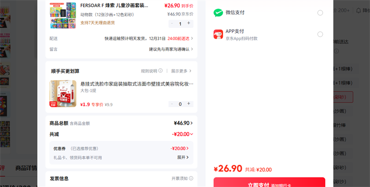The height and width of the screenshot is (187, 370).
Task: Click the info icon beside 规则说明
Action: pyautogui.click(x=160, y=71)
